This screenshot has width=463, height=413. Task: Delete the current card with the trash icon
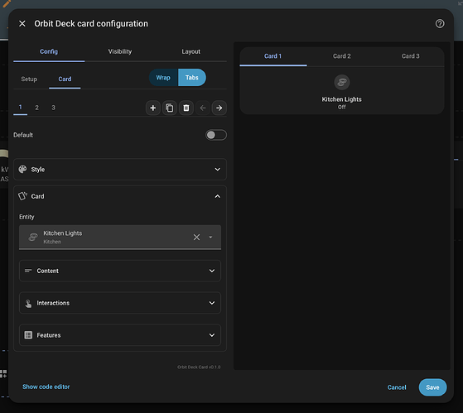tap(186, 108)
